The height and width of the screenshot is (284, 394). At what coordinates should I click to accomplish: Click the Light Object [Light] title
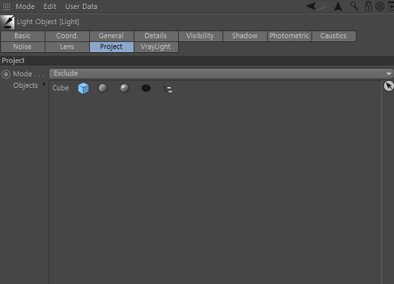click(x=48, y=22)
